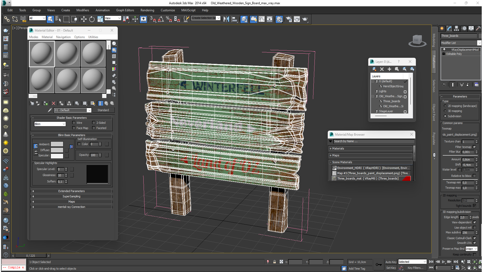Screen dimensions: 483x272
Task: Click the Mirror tool icon
Action: pyautogui.click(x=226, y=19)
